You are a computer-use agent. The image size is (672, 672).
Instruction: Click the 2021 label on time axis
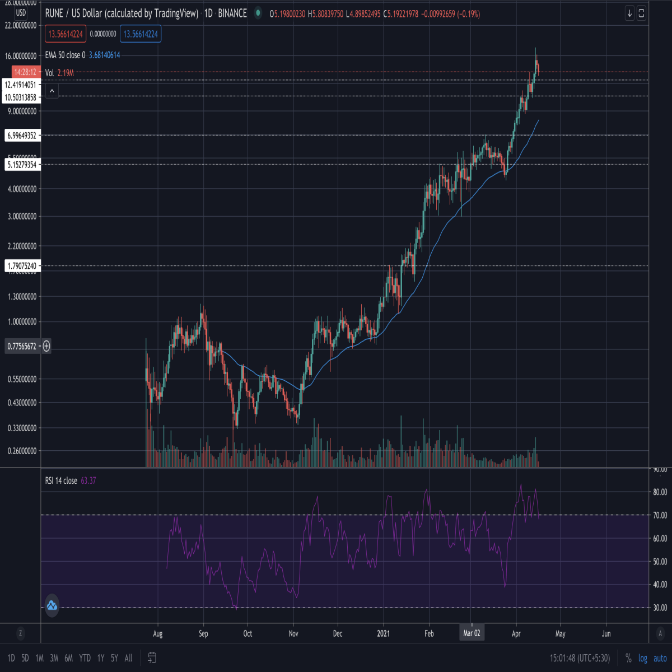point(384,633)
